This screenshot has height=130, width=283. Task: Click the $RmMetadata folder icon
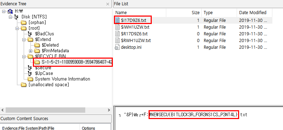tap(37, 51)
